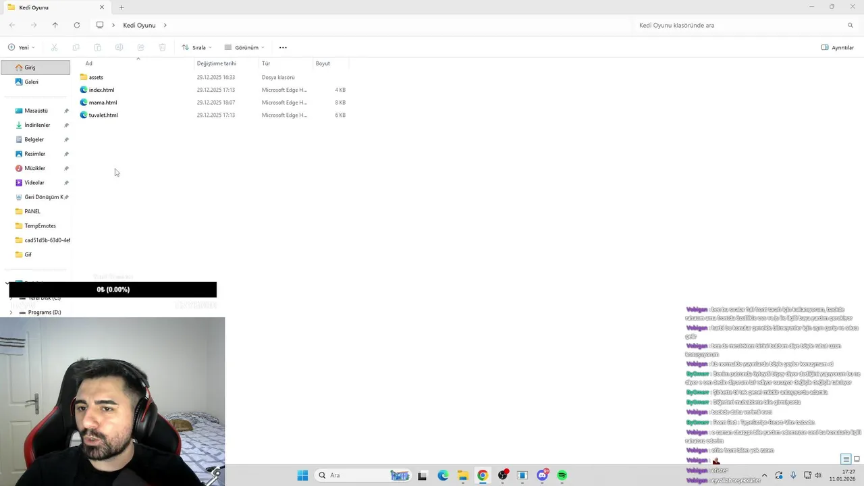The width and height of the screenshot is (864, 486).
Task: Select the Kedi Oyunu window tab
Action: [55, 7]
